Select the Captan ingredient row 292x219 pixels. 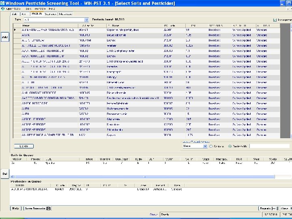coord(146,135)
